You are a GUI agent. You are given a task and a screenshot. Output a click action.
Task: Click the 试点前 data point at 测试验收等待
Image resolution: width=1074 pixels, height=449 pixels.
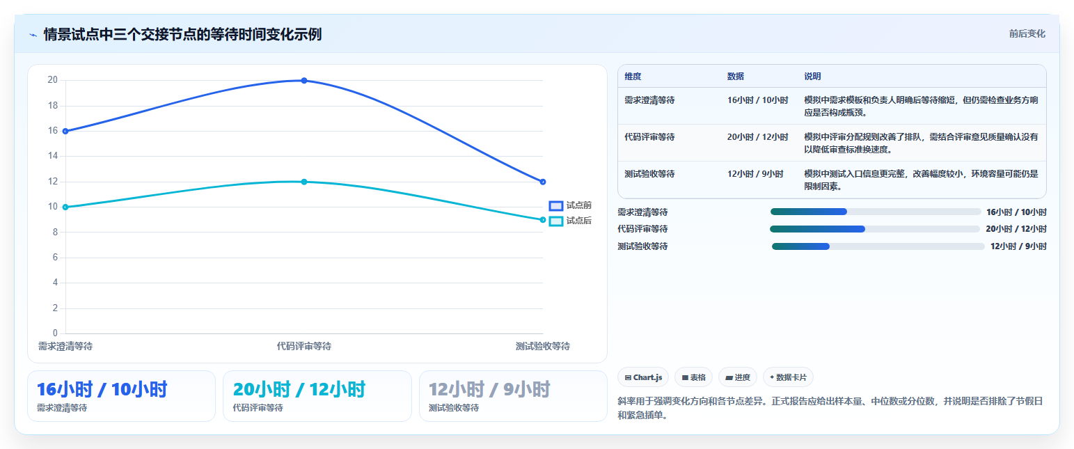[x=543, y=182]
